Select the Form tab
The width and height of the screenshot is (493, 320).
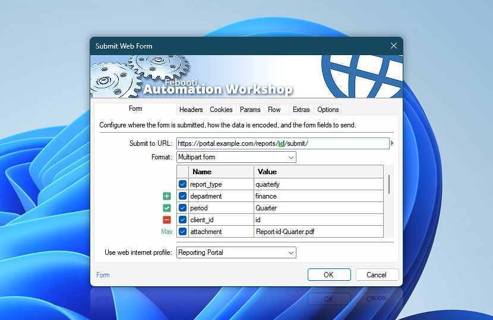[135, 108]
